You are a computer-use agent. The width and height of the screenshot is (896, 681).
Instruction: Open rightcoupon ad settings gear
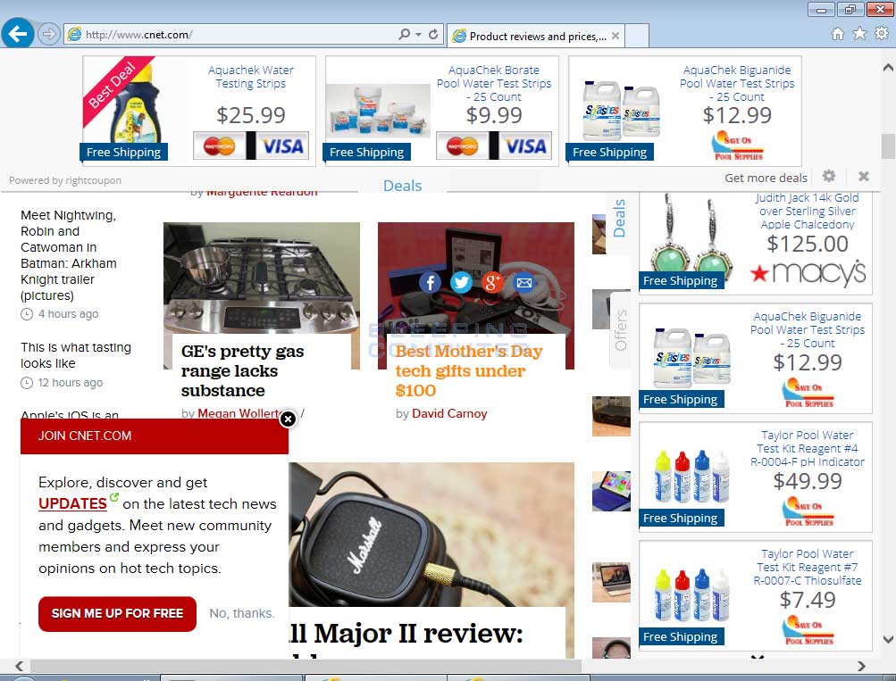click(829, 176)
